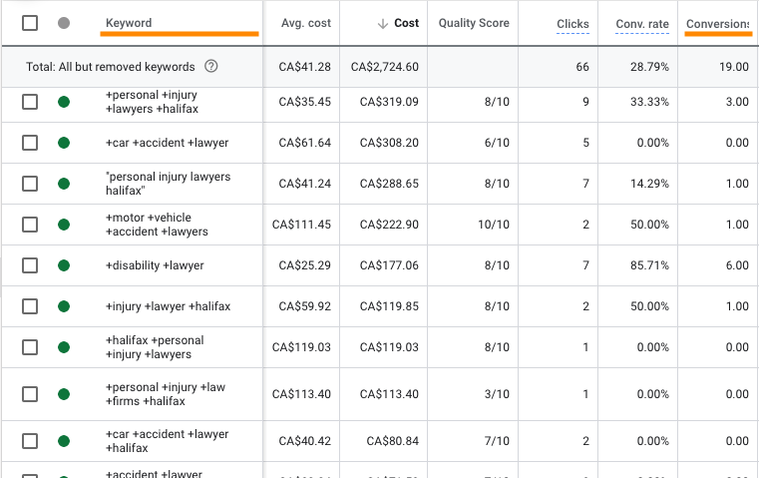
Task: Check the +halifax +personal +injury +lawyers row
Action: point(30,347)
